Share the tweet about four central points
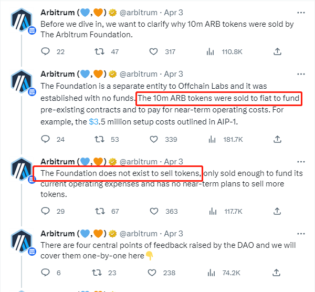Screen dimensions: 315x292 tap(277, 273)
